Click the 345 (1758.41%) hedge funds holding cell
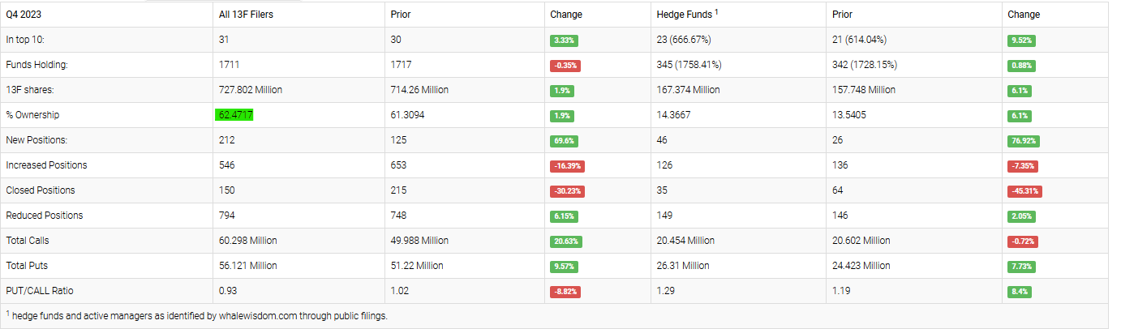 pos(689,65)
